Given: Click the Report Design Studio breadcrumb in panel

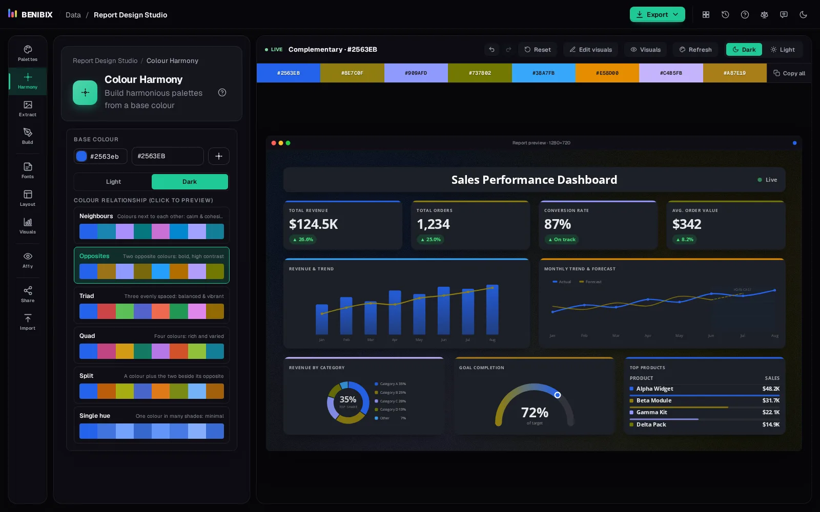Looking at the screenshot, I should [x=105, y=61].
